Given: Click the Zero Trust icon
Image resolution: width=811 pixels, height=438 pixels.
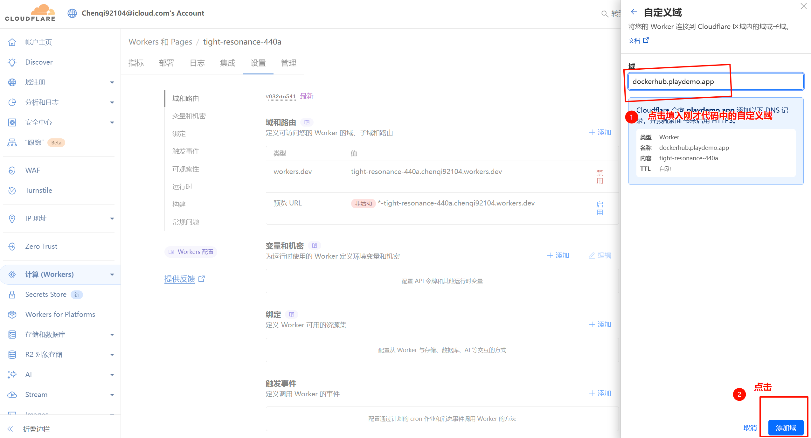Looking at the screenshot, I should [x=12, y=246].
